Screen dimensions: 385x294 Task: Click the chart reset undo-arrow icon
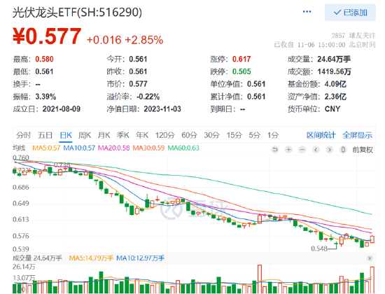click(x=275, y=149)
